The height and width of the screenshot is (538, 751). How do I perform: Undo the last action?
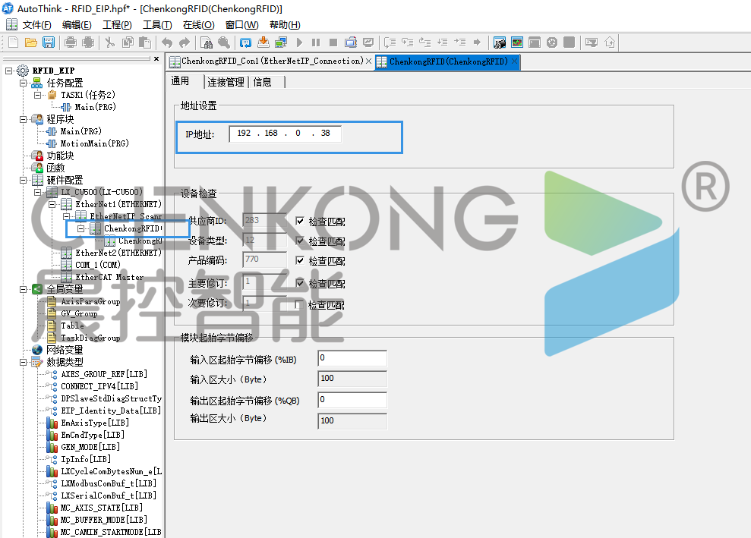(166, 42)
